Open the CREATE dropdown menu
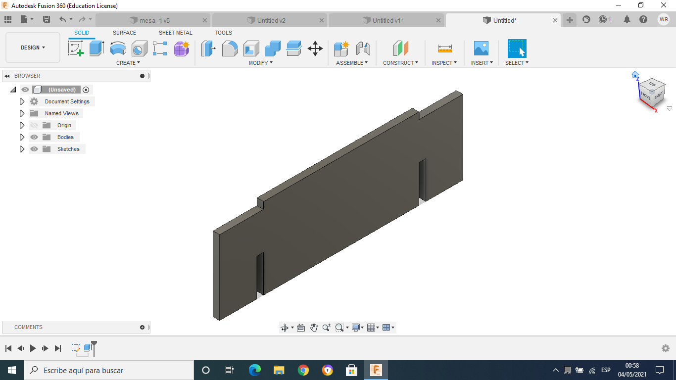This screenshot has width=676, height=380. [x=128, y=63]
